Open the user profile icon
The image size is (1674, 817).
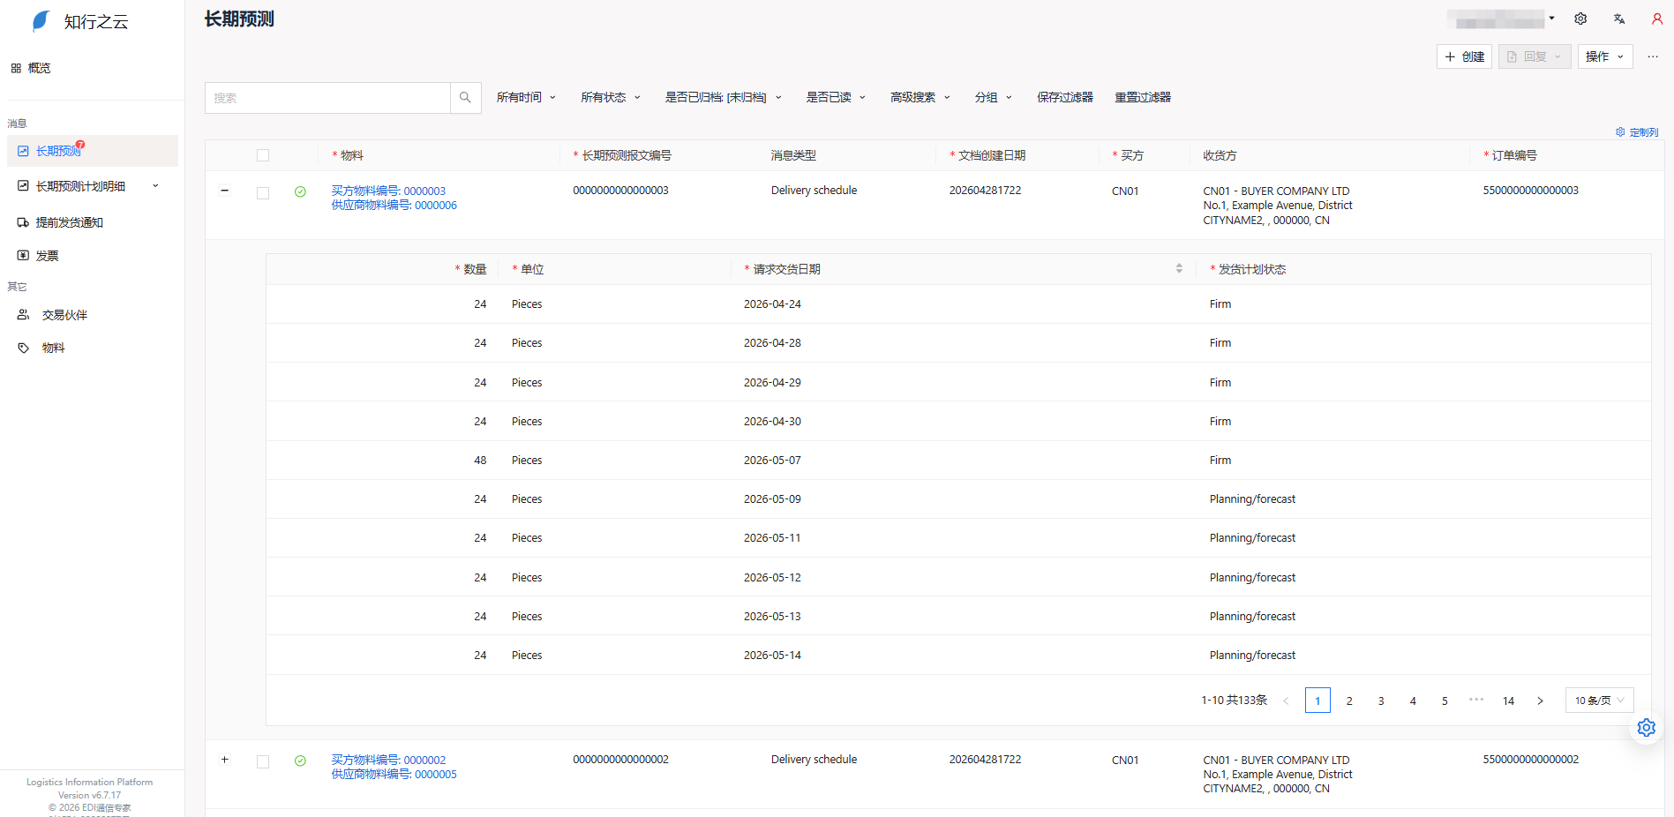(x=1657, y=19)
